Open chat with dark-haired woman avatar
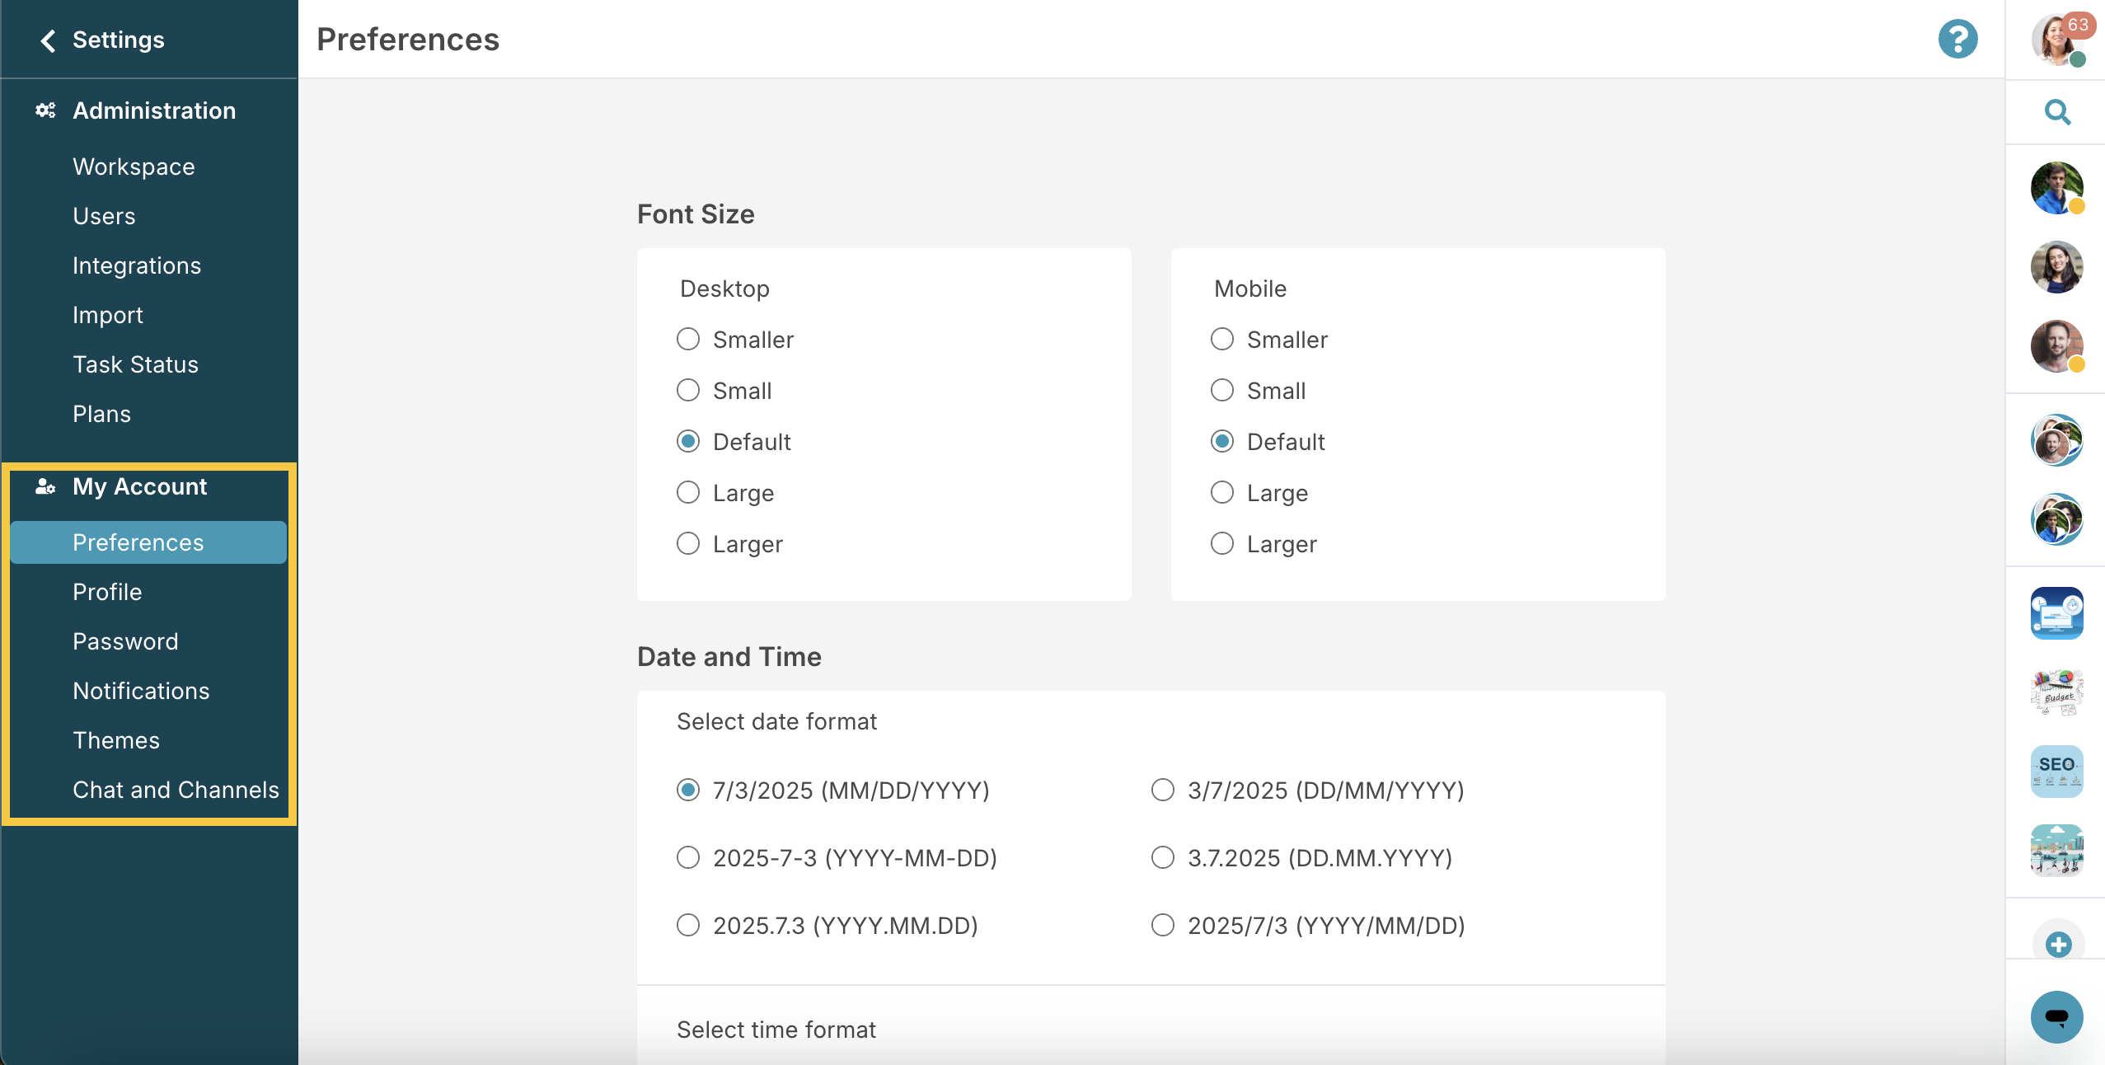2105x1065 pixels. point(2057,267)
